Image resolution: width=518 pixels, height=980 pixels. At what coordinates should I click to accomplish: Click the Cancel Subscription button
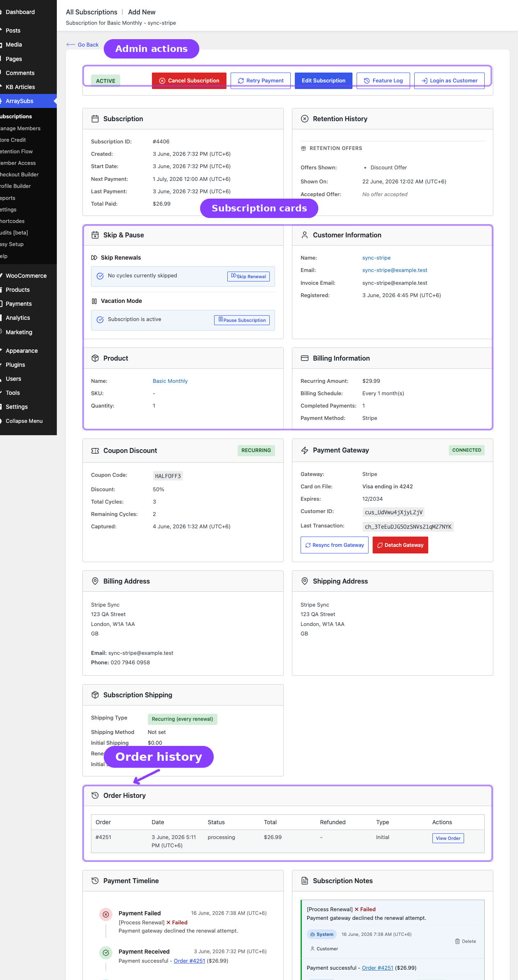[x=189, y=81]
